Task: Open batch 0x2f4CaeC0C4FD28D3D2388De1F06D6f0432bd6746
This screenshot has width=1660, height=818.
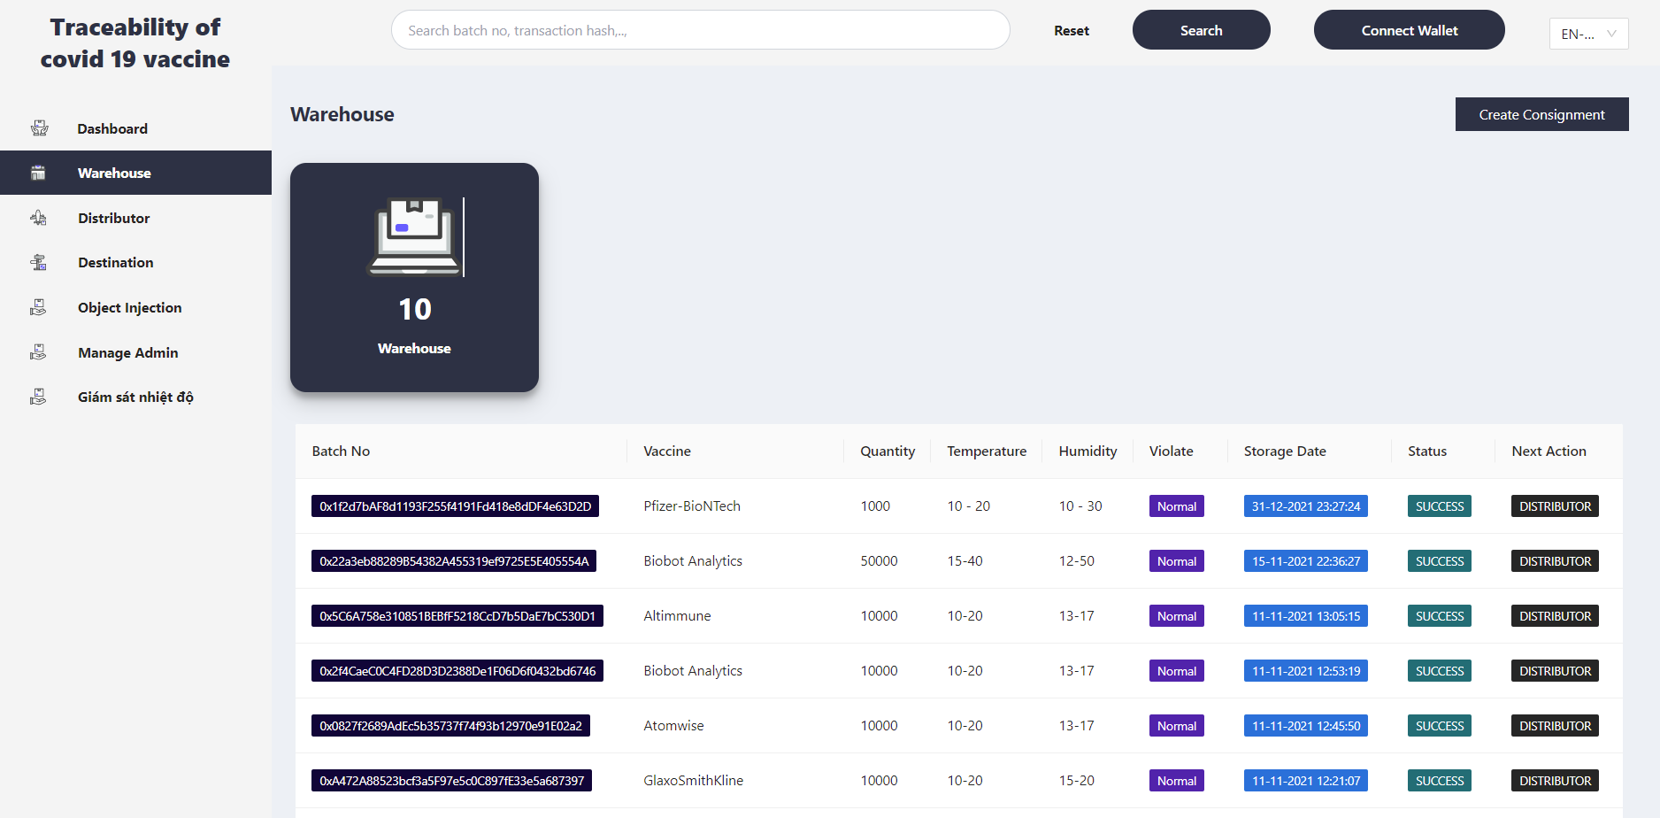Action: (x=457, y=671)
